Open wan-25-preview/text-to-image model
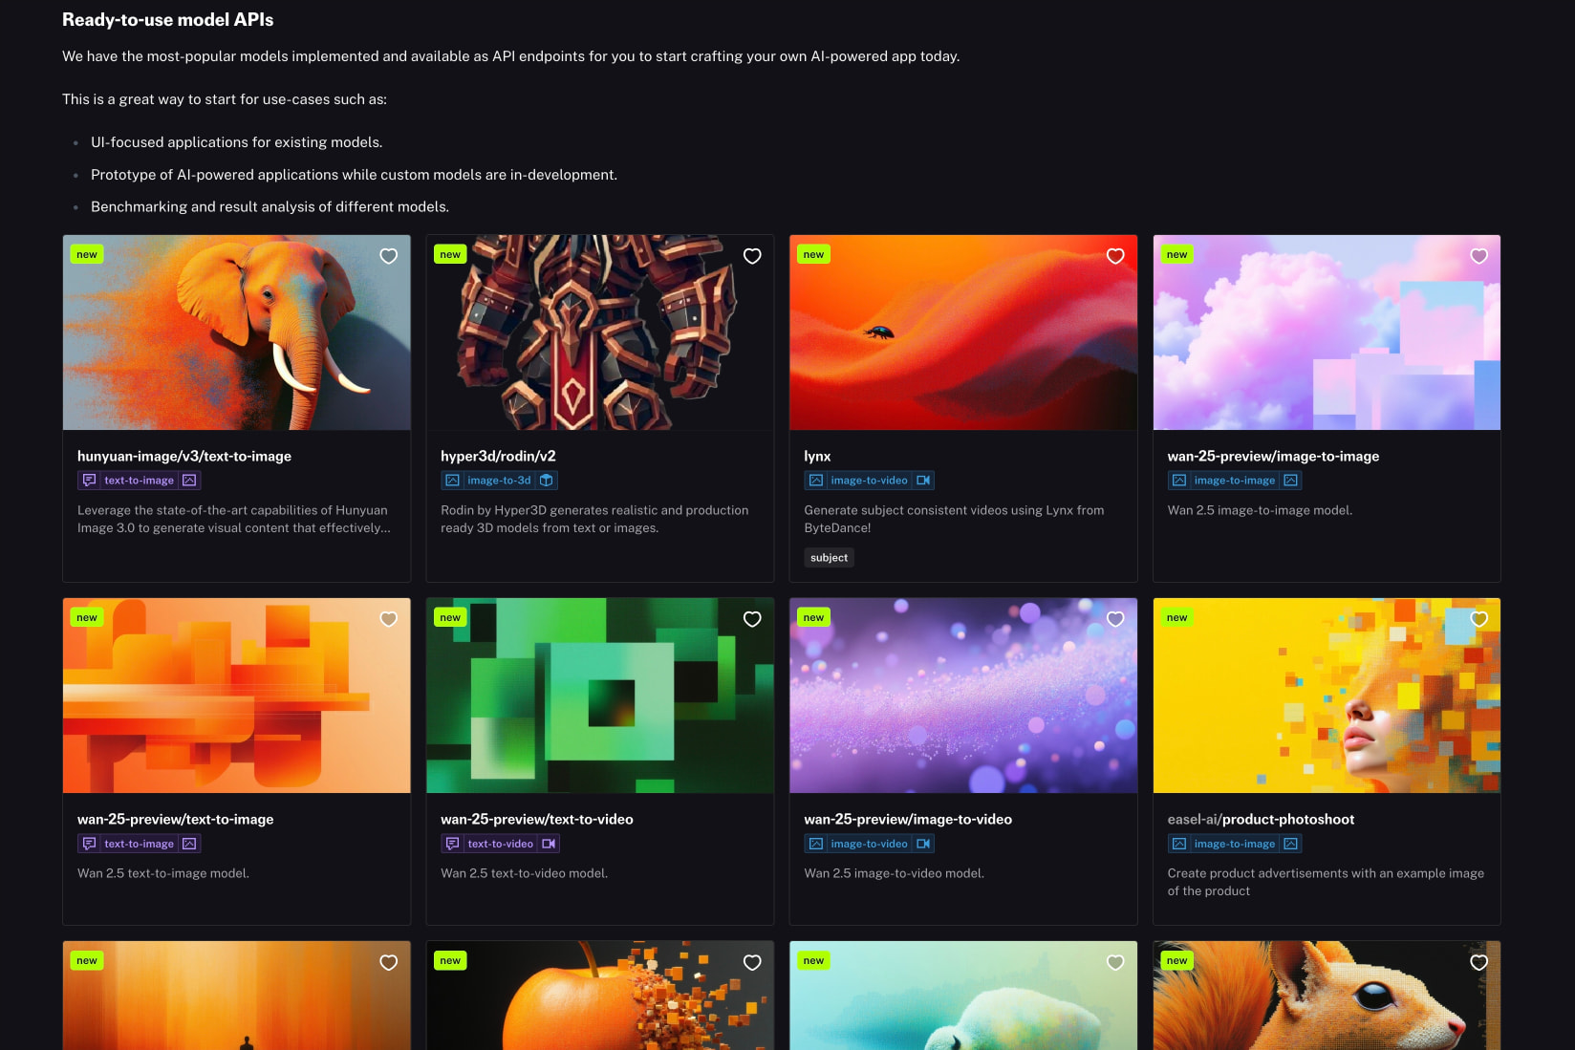Viewport: 1575px width, 1050px height. (x=175, y=819)
